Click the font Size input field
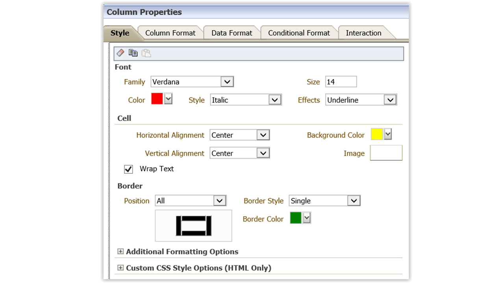This screenshot has width=504, height=283. (341, 82)
